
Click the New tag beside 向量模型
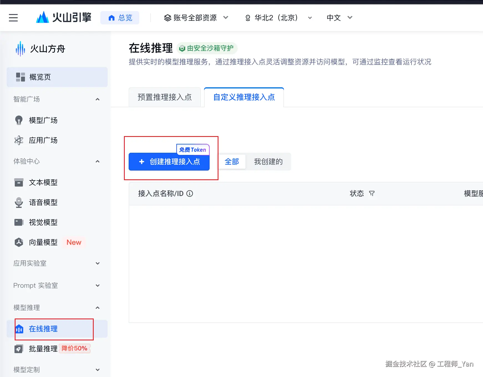point(74,242)
